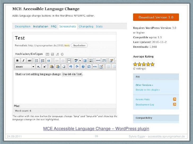Screen dimensions: 193x144
Task: Click the LANG ATTR button
Action: (x=104, y=60)
